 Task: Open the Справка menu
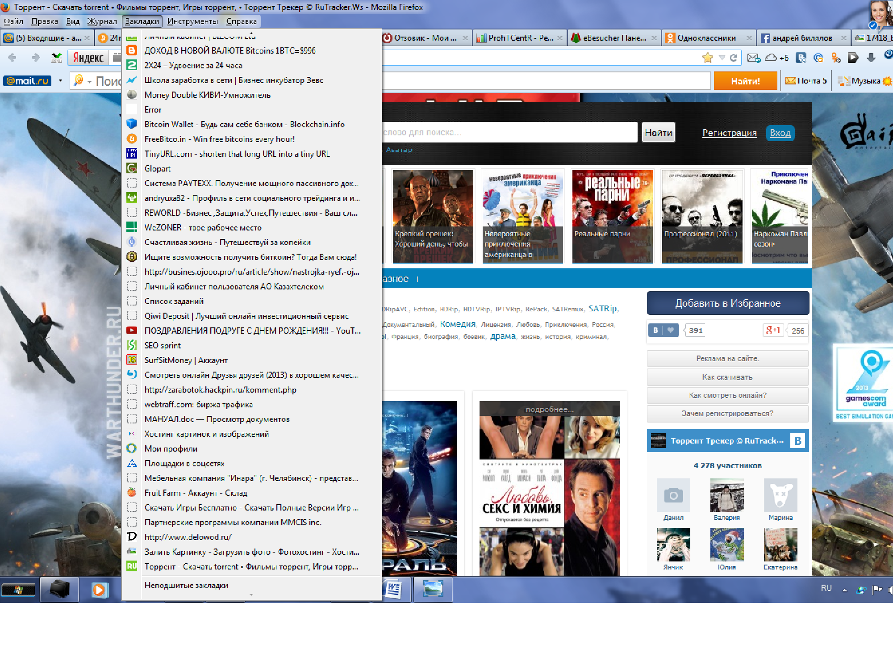[x=241, y=21]
